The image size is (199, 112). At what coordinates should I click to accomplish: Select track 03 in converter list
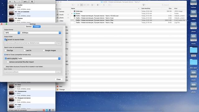[32, 20]
